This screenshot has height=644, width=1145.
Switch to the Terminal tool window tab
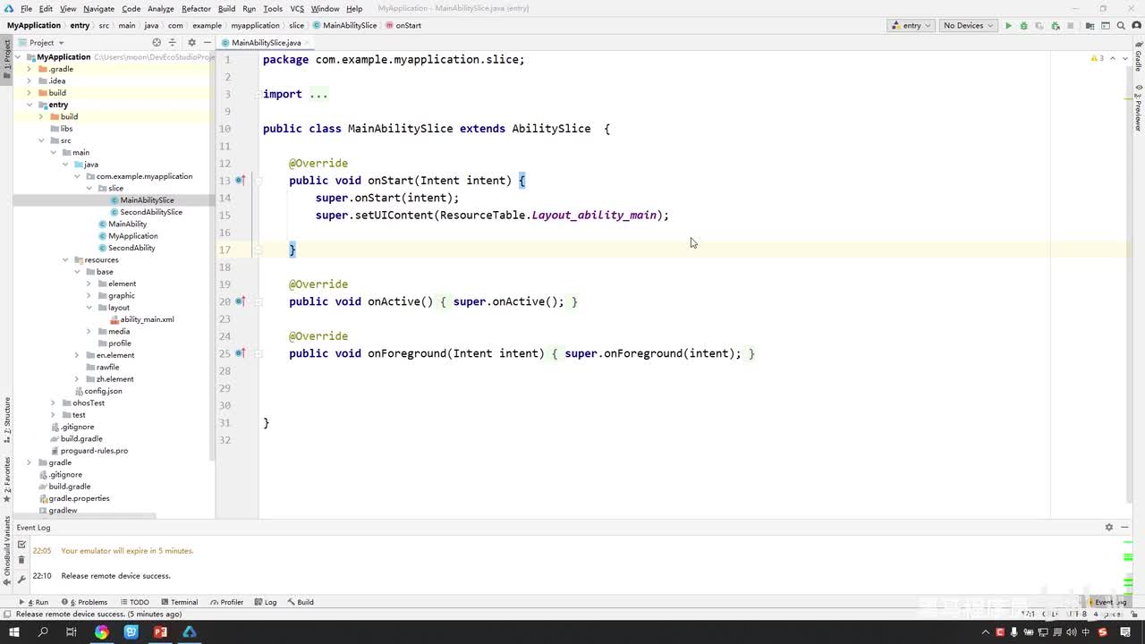click(179, 602)
